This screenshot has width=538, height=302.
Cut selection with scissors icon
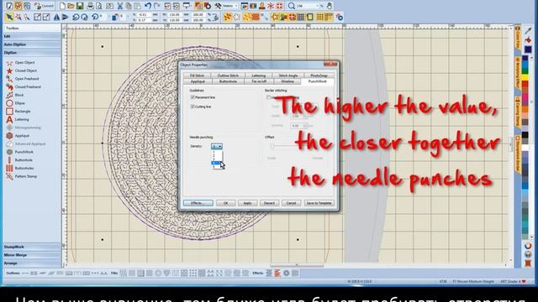pos(119,6)
